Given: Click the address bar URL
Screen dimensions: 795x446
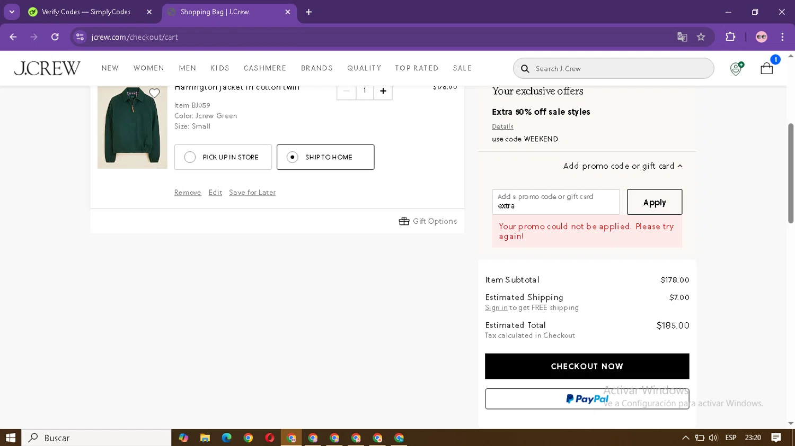Looking at the screenshot, I should coord(135,37).
